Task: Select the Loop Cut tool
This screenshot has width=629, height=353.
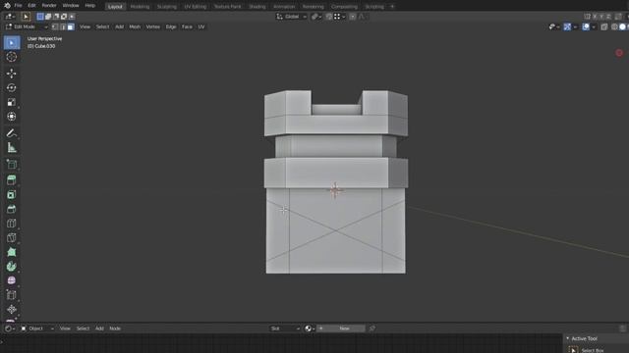Action: point(12,224)
